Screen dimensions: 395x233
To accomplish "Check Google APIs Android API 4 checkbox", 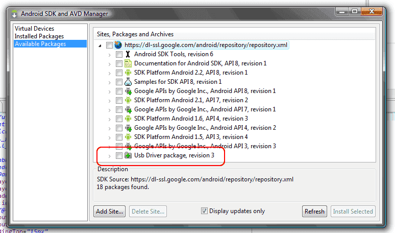I will pyautogui.click(x=119, y=128).
